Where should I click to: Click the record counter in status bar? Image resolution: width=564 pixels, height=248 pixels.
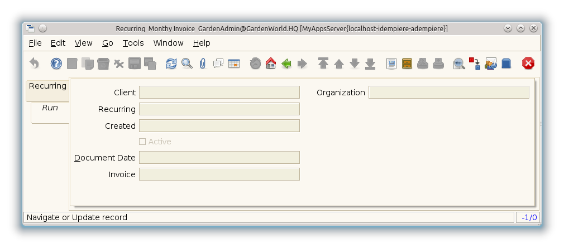pyautogui.click(x=528, y=217)
